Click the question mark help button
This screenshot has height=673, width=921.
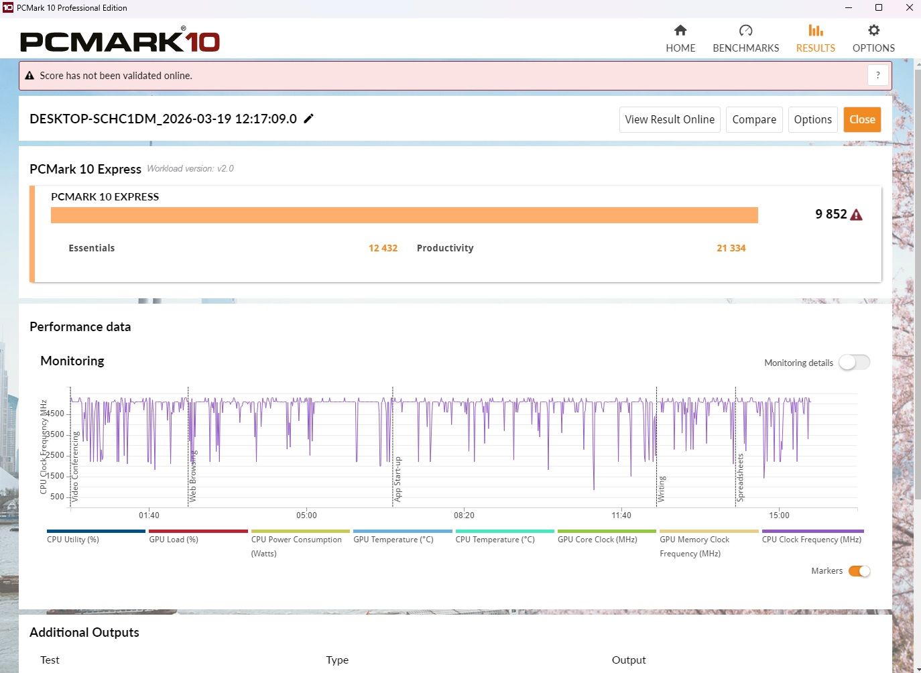(x=877, y=75)
